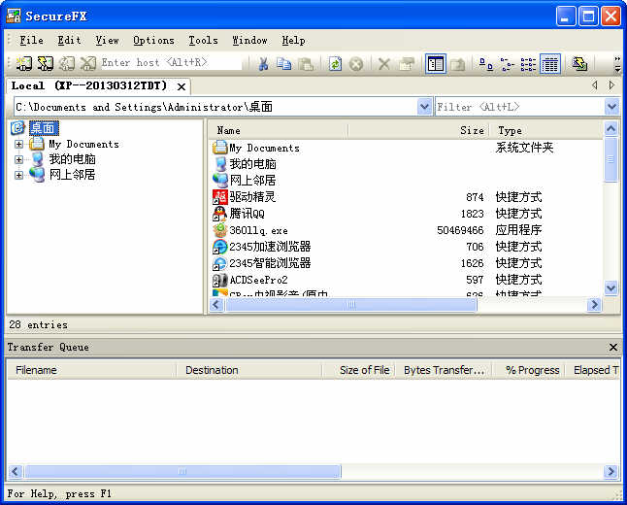
Task: Select the 驱动精灵 file entry
Action: coord(251,197)
